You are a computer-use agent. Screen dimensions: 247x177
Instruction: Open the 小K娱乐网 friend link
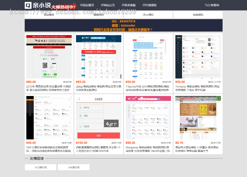[74, 167]
